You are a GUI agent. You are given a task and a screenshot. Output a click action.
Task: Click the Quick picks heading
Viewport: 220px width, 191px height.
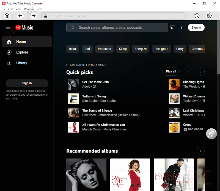click(x=79, y=72)
